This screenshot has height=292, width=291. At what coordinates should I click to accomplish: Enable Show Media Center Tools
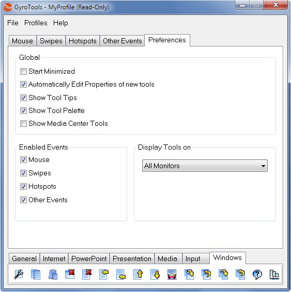click(23, 123)
